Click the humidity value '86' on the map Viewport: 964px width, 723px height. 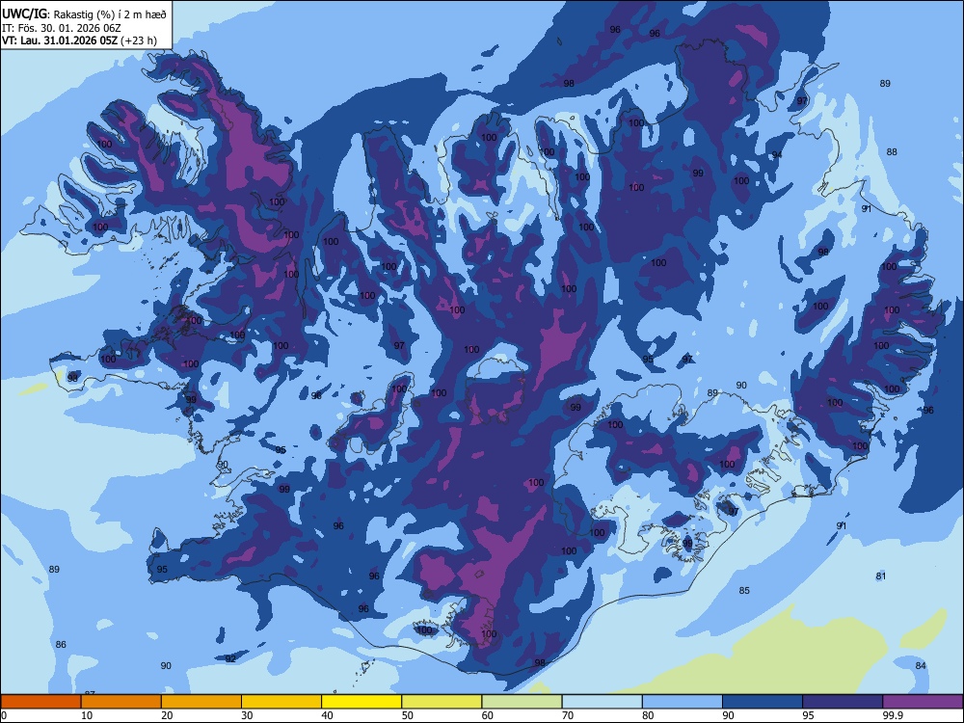click(x=60, y=644)
